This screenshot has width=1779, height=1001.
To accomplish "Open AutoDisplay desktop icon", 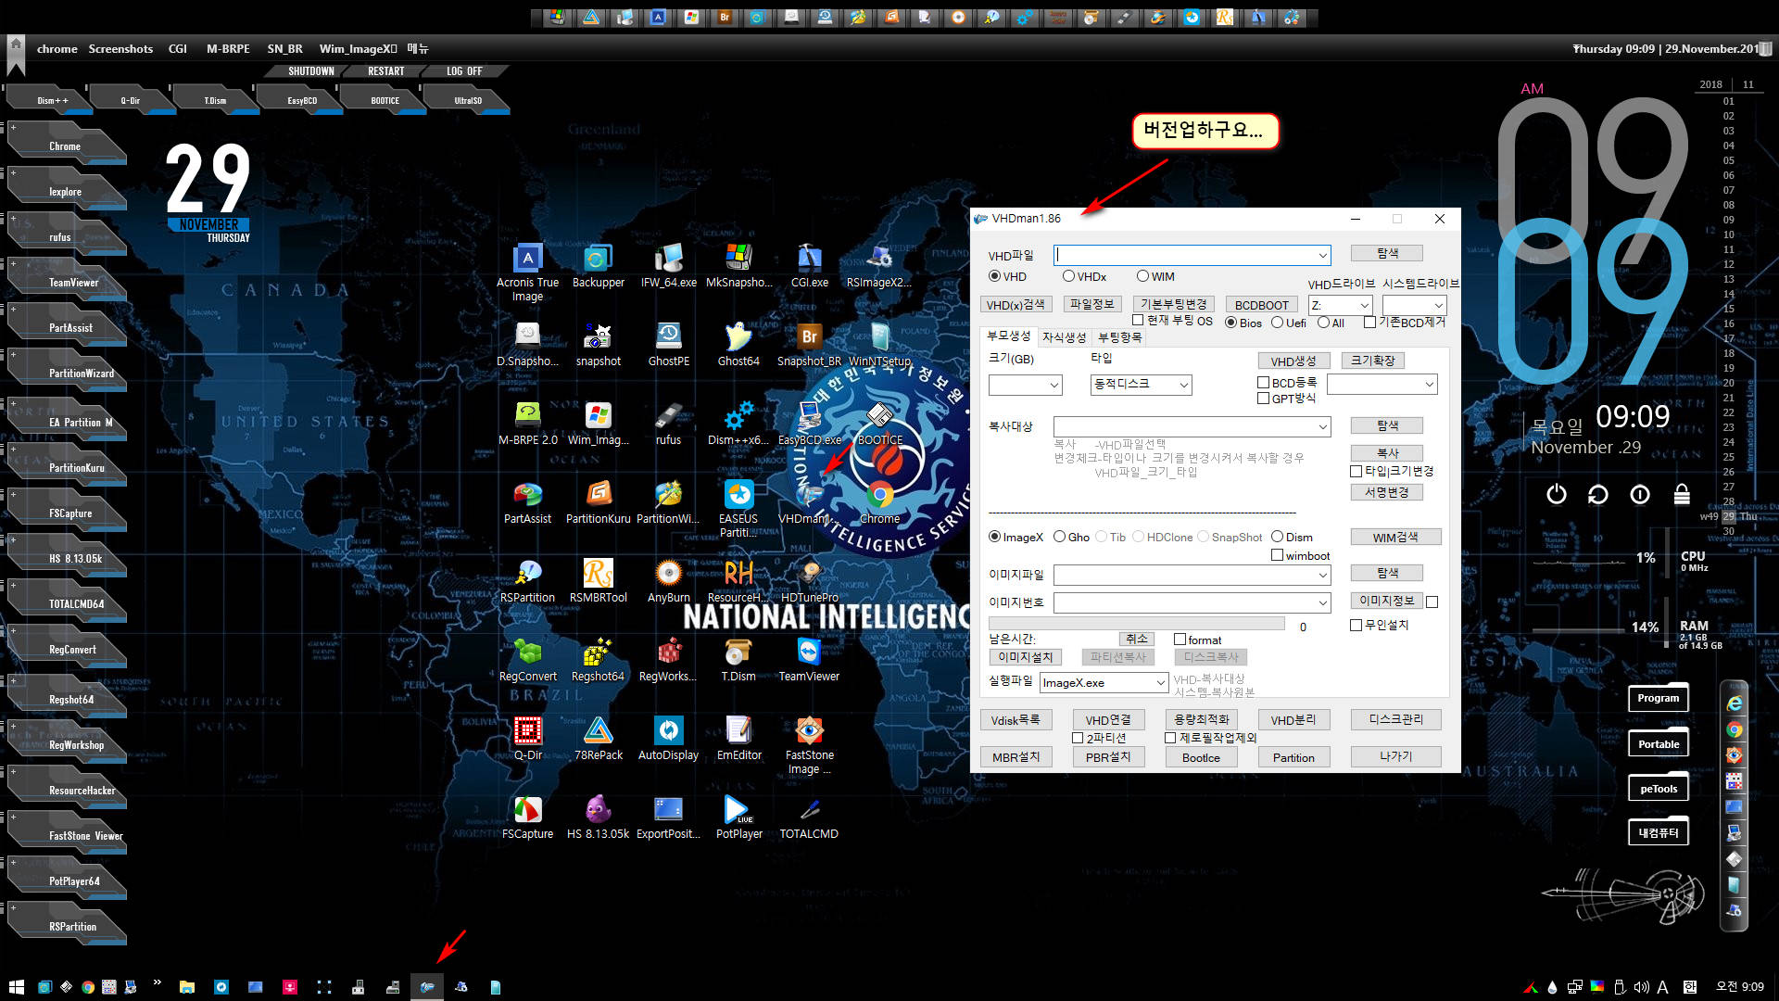I will coord(668,738).
